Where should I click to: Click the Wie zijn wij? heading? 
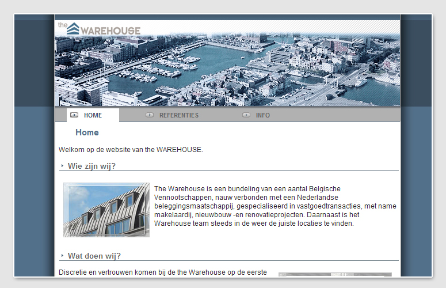click(92, 166)
